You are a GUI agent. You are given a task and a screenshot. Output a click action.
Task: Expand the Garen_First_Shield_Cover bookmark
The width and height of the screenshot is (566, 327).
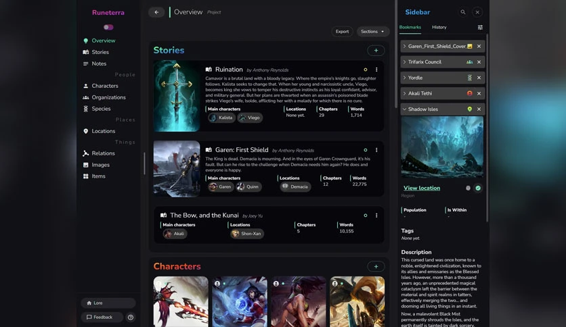pos(404,46)
